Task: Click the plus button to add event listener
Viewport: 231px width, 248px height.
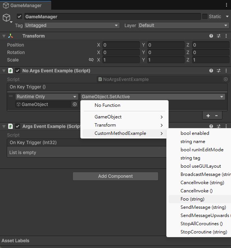Action: coord(208,116)
